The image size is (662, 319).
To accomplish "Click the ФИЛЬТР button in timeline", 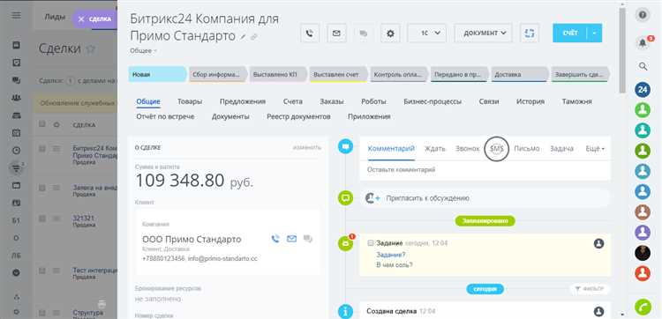I will (x=590, y=289).
